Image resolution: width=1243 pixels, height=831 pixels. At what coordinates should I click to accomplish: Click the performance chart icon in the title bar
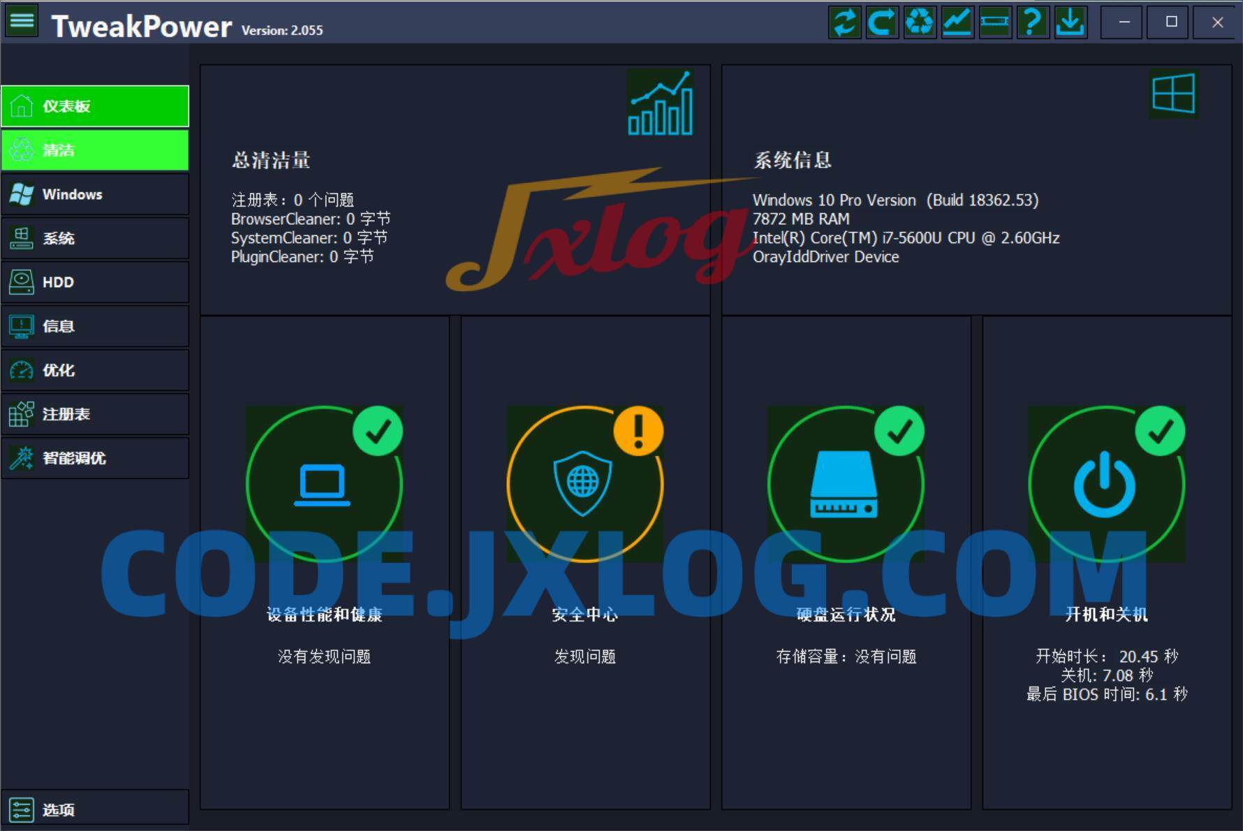[957, 22]
